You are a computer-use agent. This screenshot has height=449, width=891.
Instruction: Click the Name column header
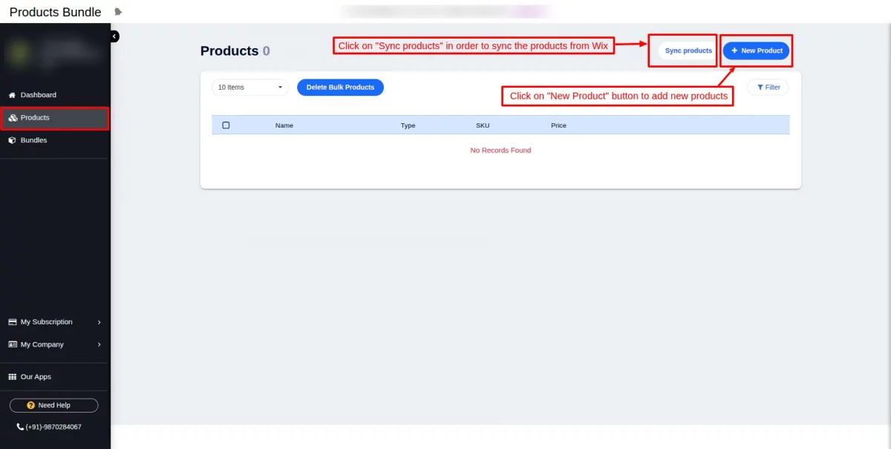[284, 125]
